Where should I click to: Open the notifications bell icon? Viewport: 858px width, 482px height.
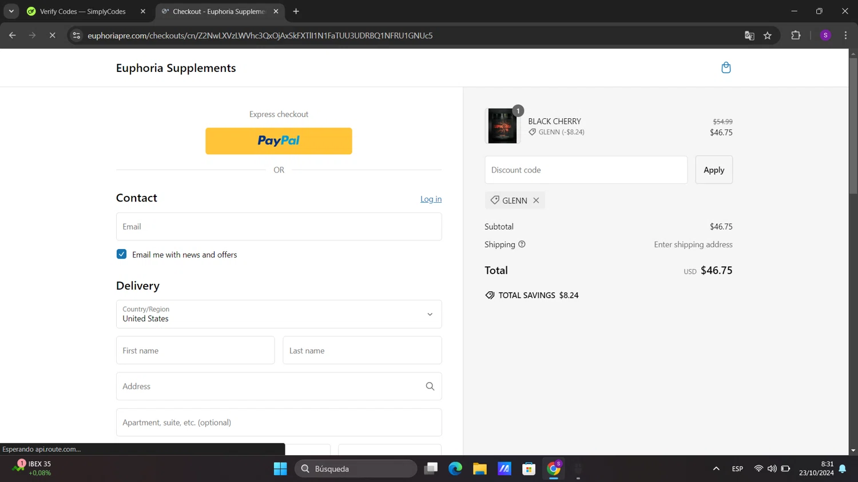tap(843, 469)
